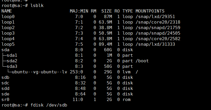Click the 253:0 device number
Image resolution: width=211 pixels, height=110 pixels.
pyautogui.click(x=76, y=72)
